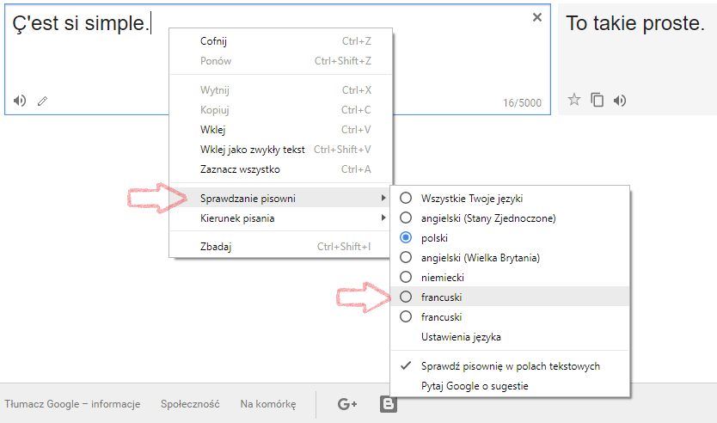Click the pencil handwriting input icon

42,101
